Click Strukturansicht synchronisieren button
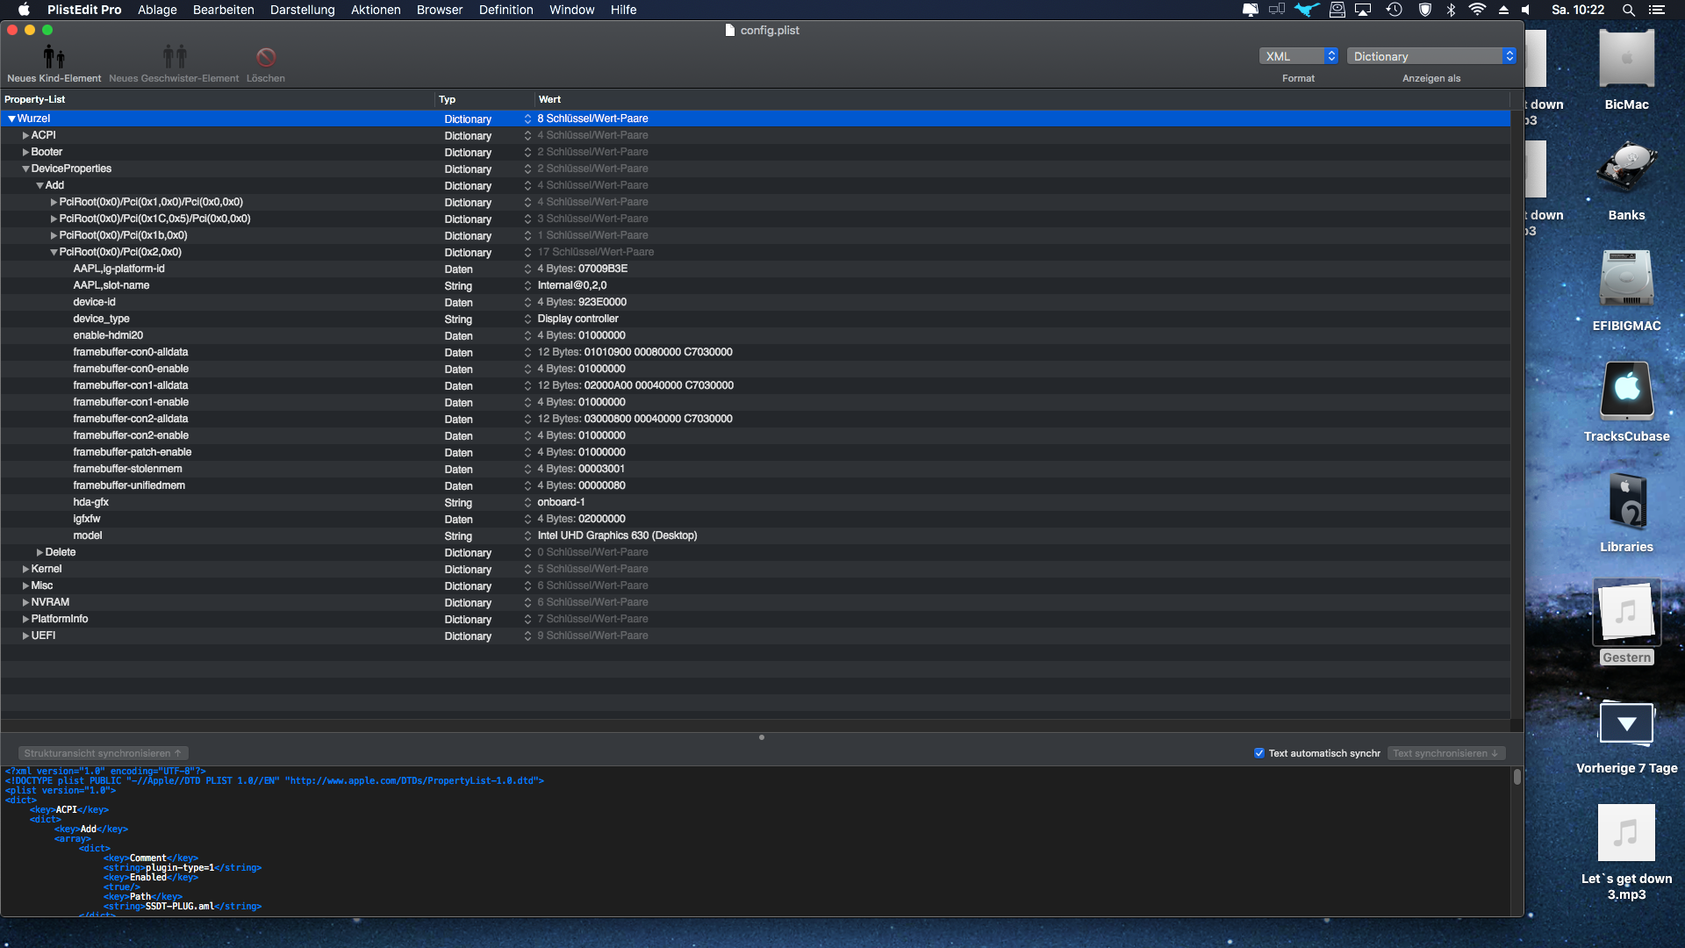The height and width of the screenshot is (948, 1685). (x=103, y=753)
